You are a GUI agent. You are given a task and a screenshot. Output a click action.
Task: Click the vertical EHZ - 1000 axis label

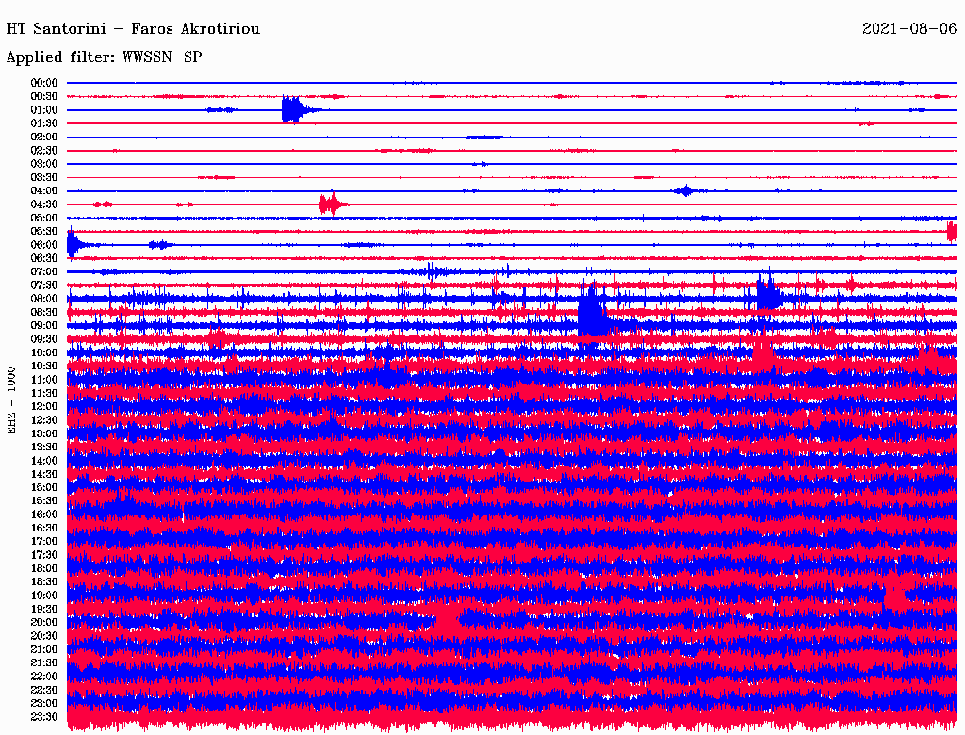(12, 399)
